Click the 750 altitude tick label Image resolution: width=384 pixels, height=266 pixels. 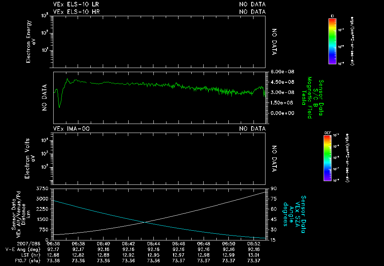43,230
